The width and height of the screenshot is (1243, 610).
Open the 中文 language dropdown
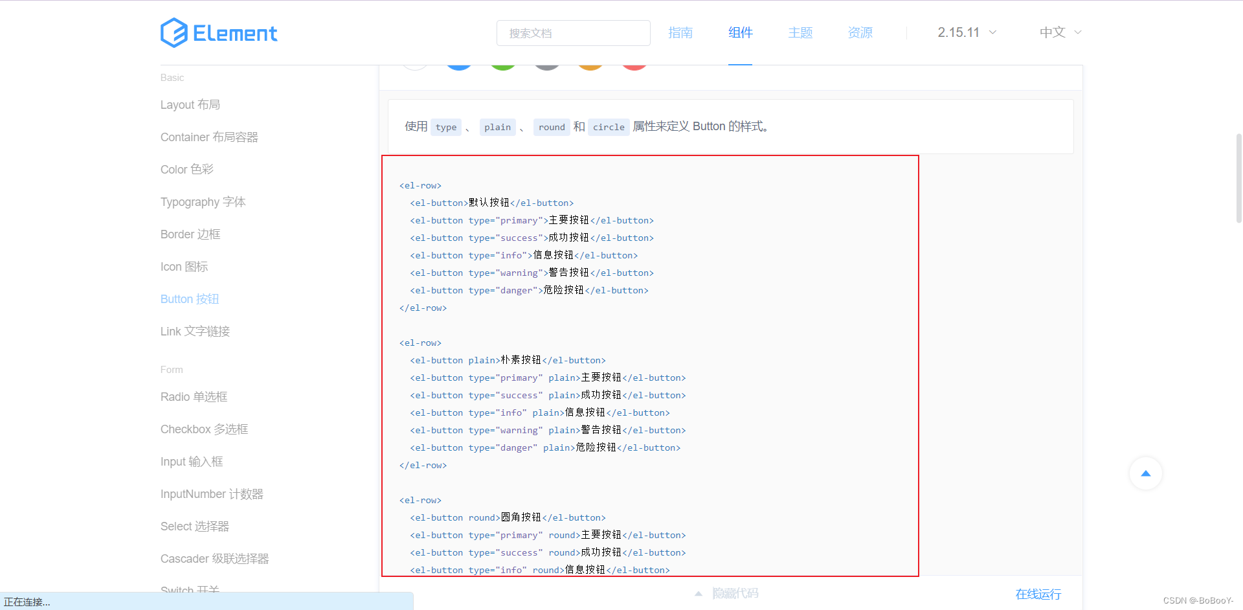click(1060, 32)
